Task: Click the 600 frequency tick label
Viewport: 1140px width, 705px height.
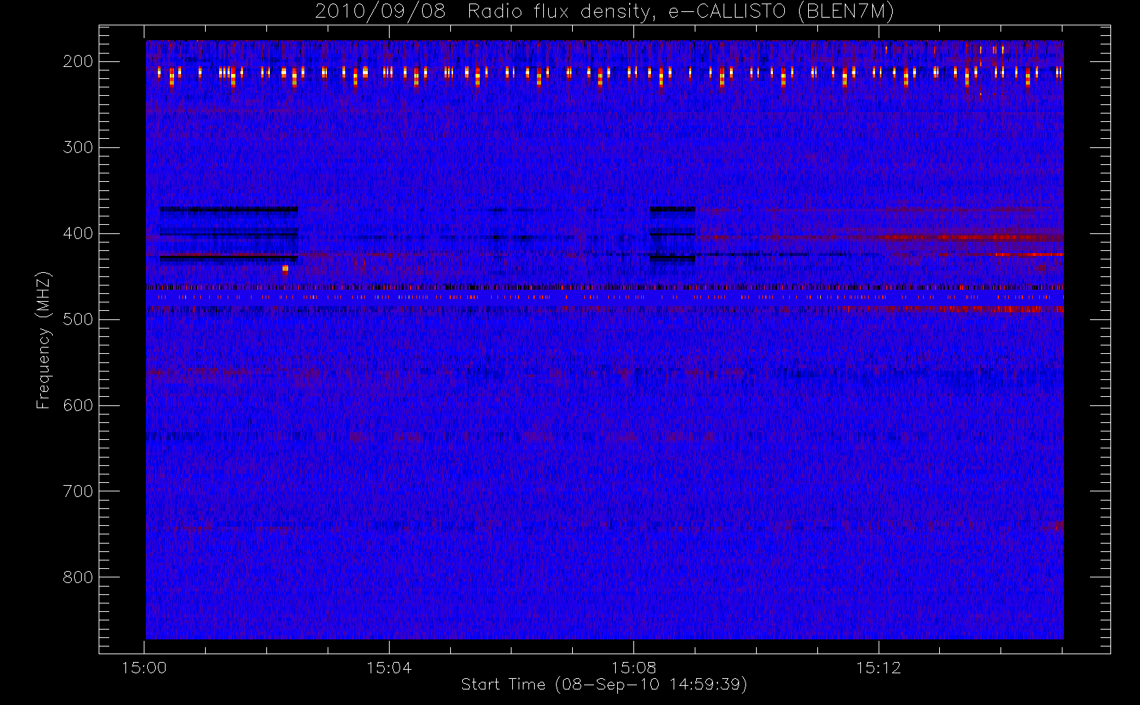Action: [x=78, y=405]
